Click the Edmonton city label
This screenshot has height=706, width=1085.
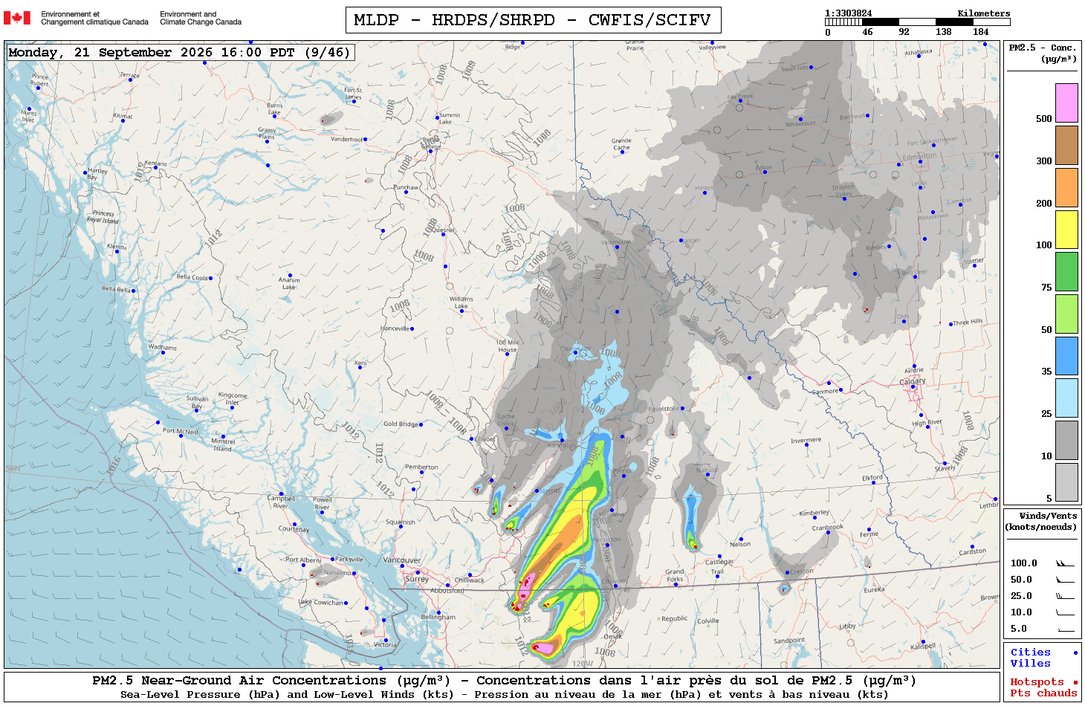(x=919, y=157)
